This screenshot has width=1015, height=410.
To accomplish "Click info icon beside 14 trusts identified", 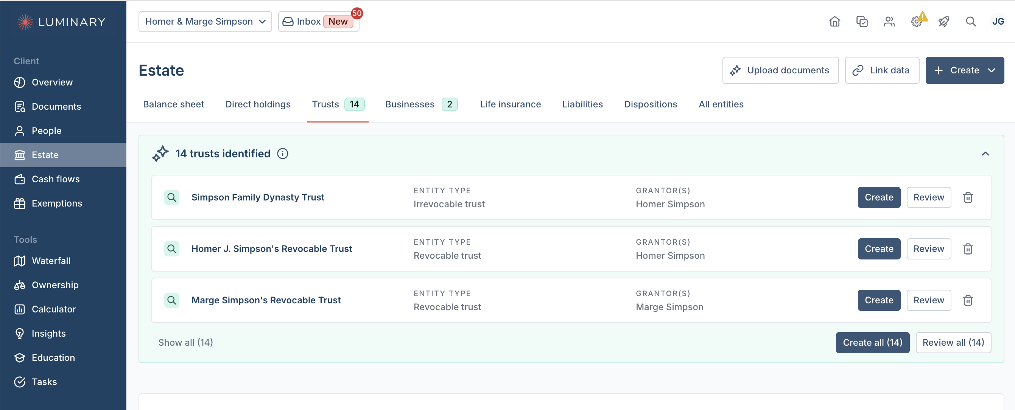I will click(283, 154).
